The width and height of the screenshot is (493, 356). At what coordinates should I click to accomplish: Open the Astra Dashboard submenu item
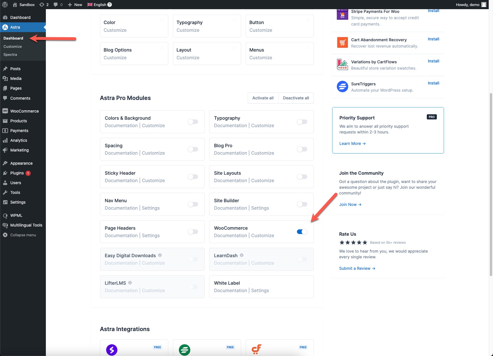pos(13,38)
